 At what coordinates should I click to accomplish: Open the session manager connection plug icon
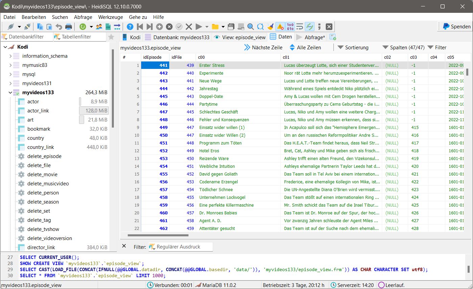click(10, 27)
